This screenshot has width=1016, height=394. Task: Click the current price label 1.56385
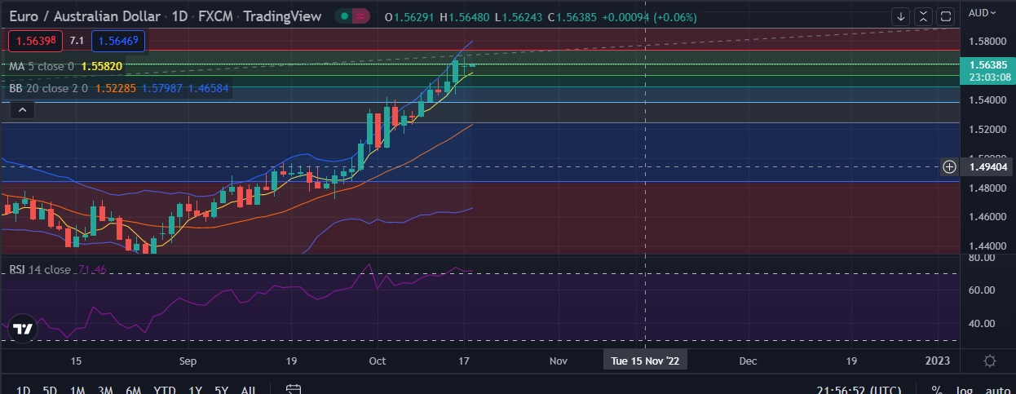point(987,64)
